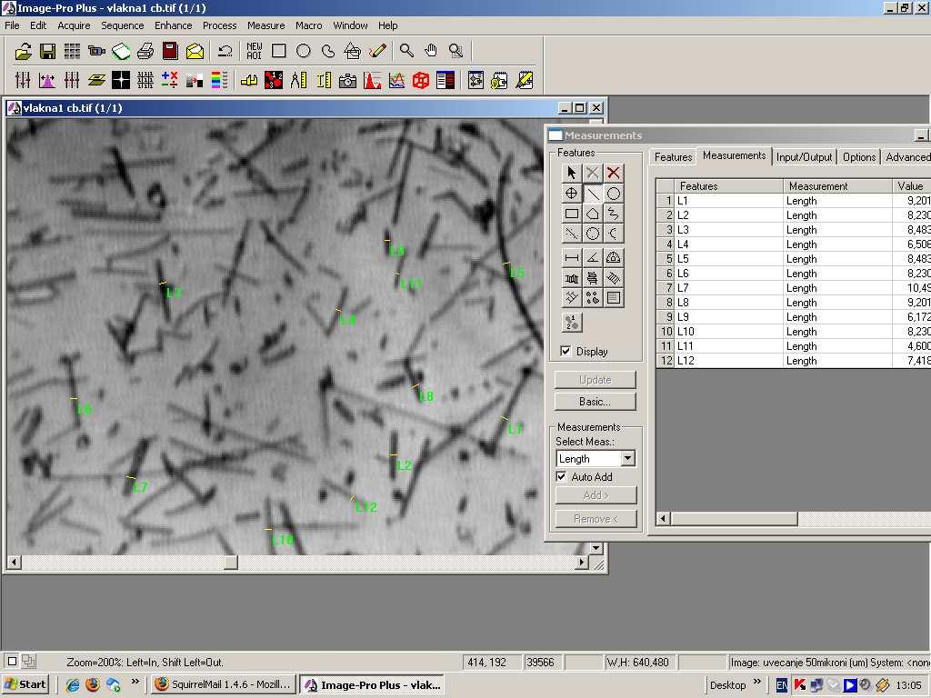Click the Update button

(x=595, y=380)
